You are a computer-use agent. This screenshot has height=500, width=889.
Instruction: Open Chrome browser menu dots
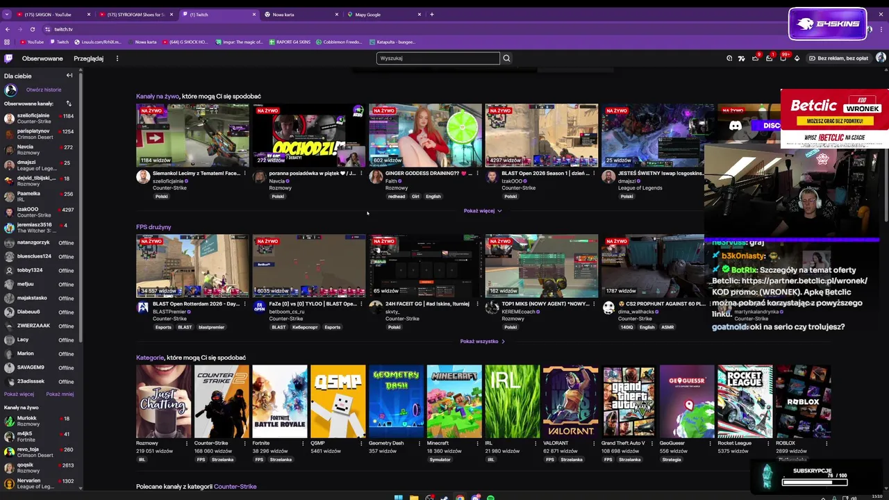click(x=882, y=29)
